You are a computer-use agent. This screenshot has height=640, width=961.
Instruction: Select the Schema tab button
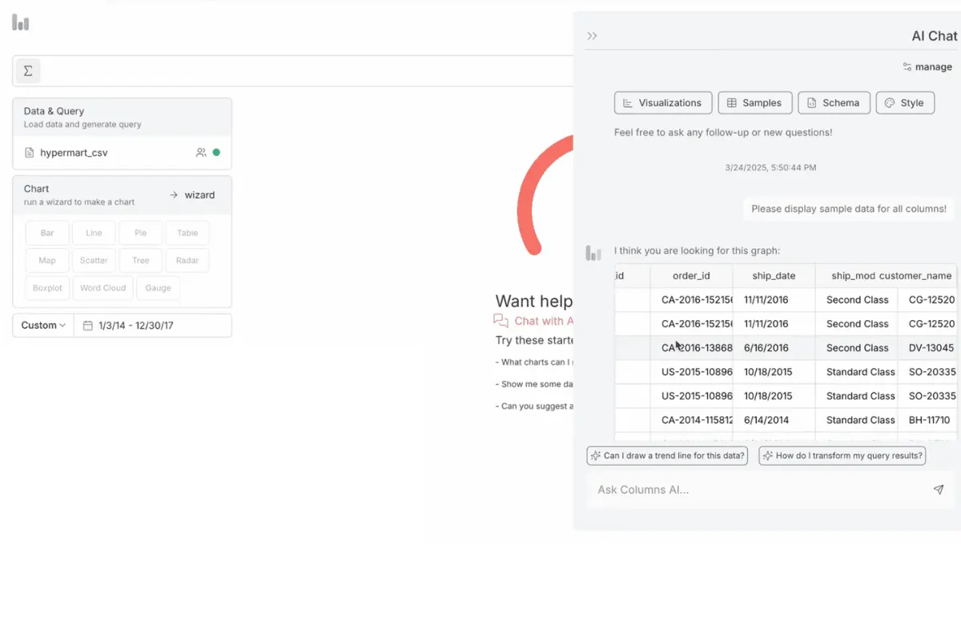[834, 102]
